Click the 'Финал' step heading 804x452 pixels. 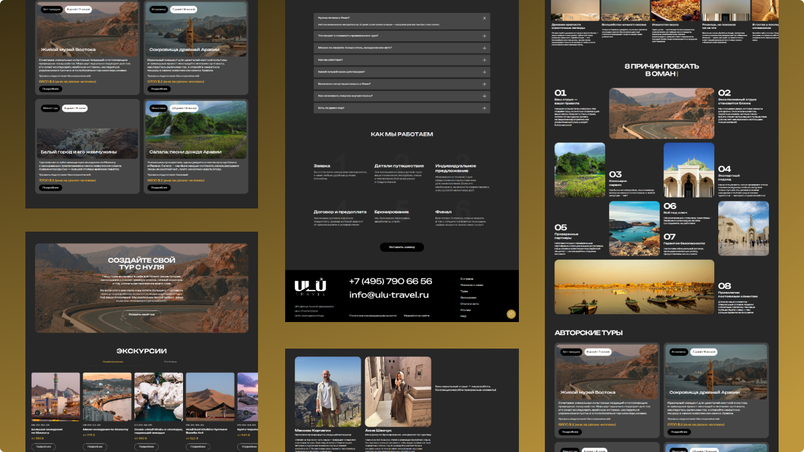pos(443,212)
